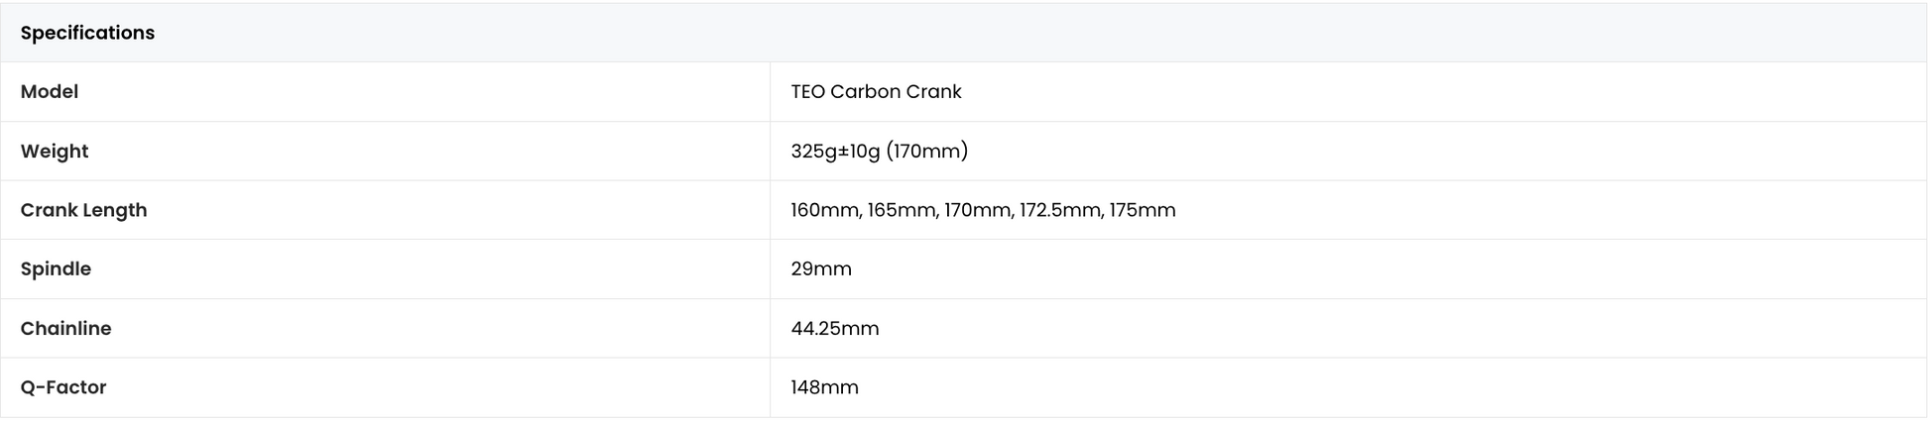Select the Crank Length row label
This screenshot has width=1930, height=424.
pos(83,210)
